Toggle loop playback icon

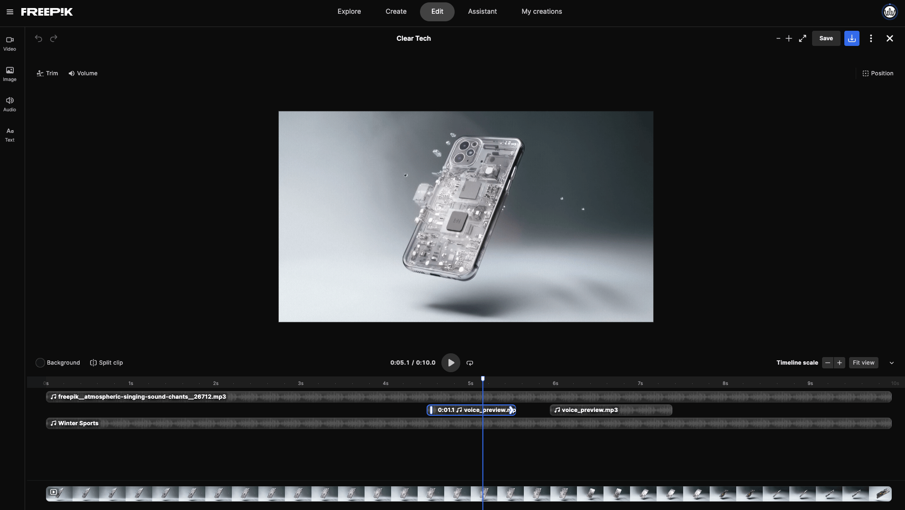(x=470, y=363)
